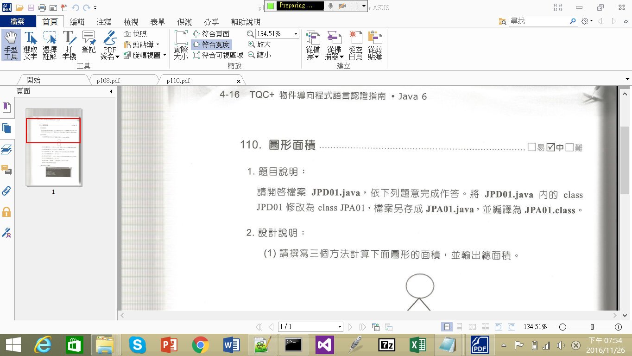This screenshot has width=632, height=356.
Task: Open the Clipboard (剪貼簿) dropdown
Action: tap(142, 44)
